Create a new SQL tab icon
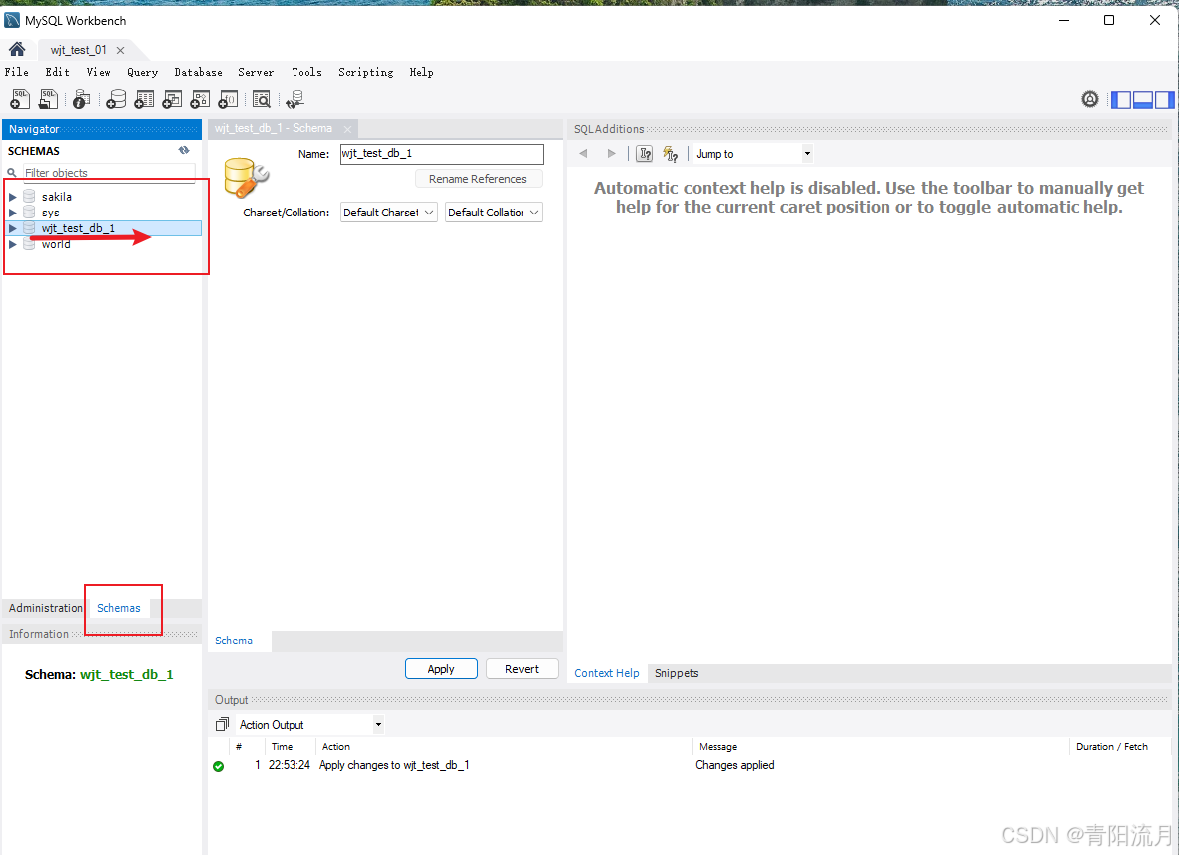Image resolution: width=1179 pixels, height=855 pixels. 20,99
